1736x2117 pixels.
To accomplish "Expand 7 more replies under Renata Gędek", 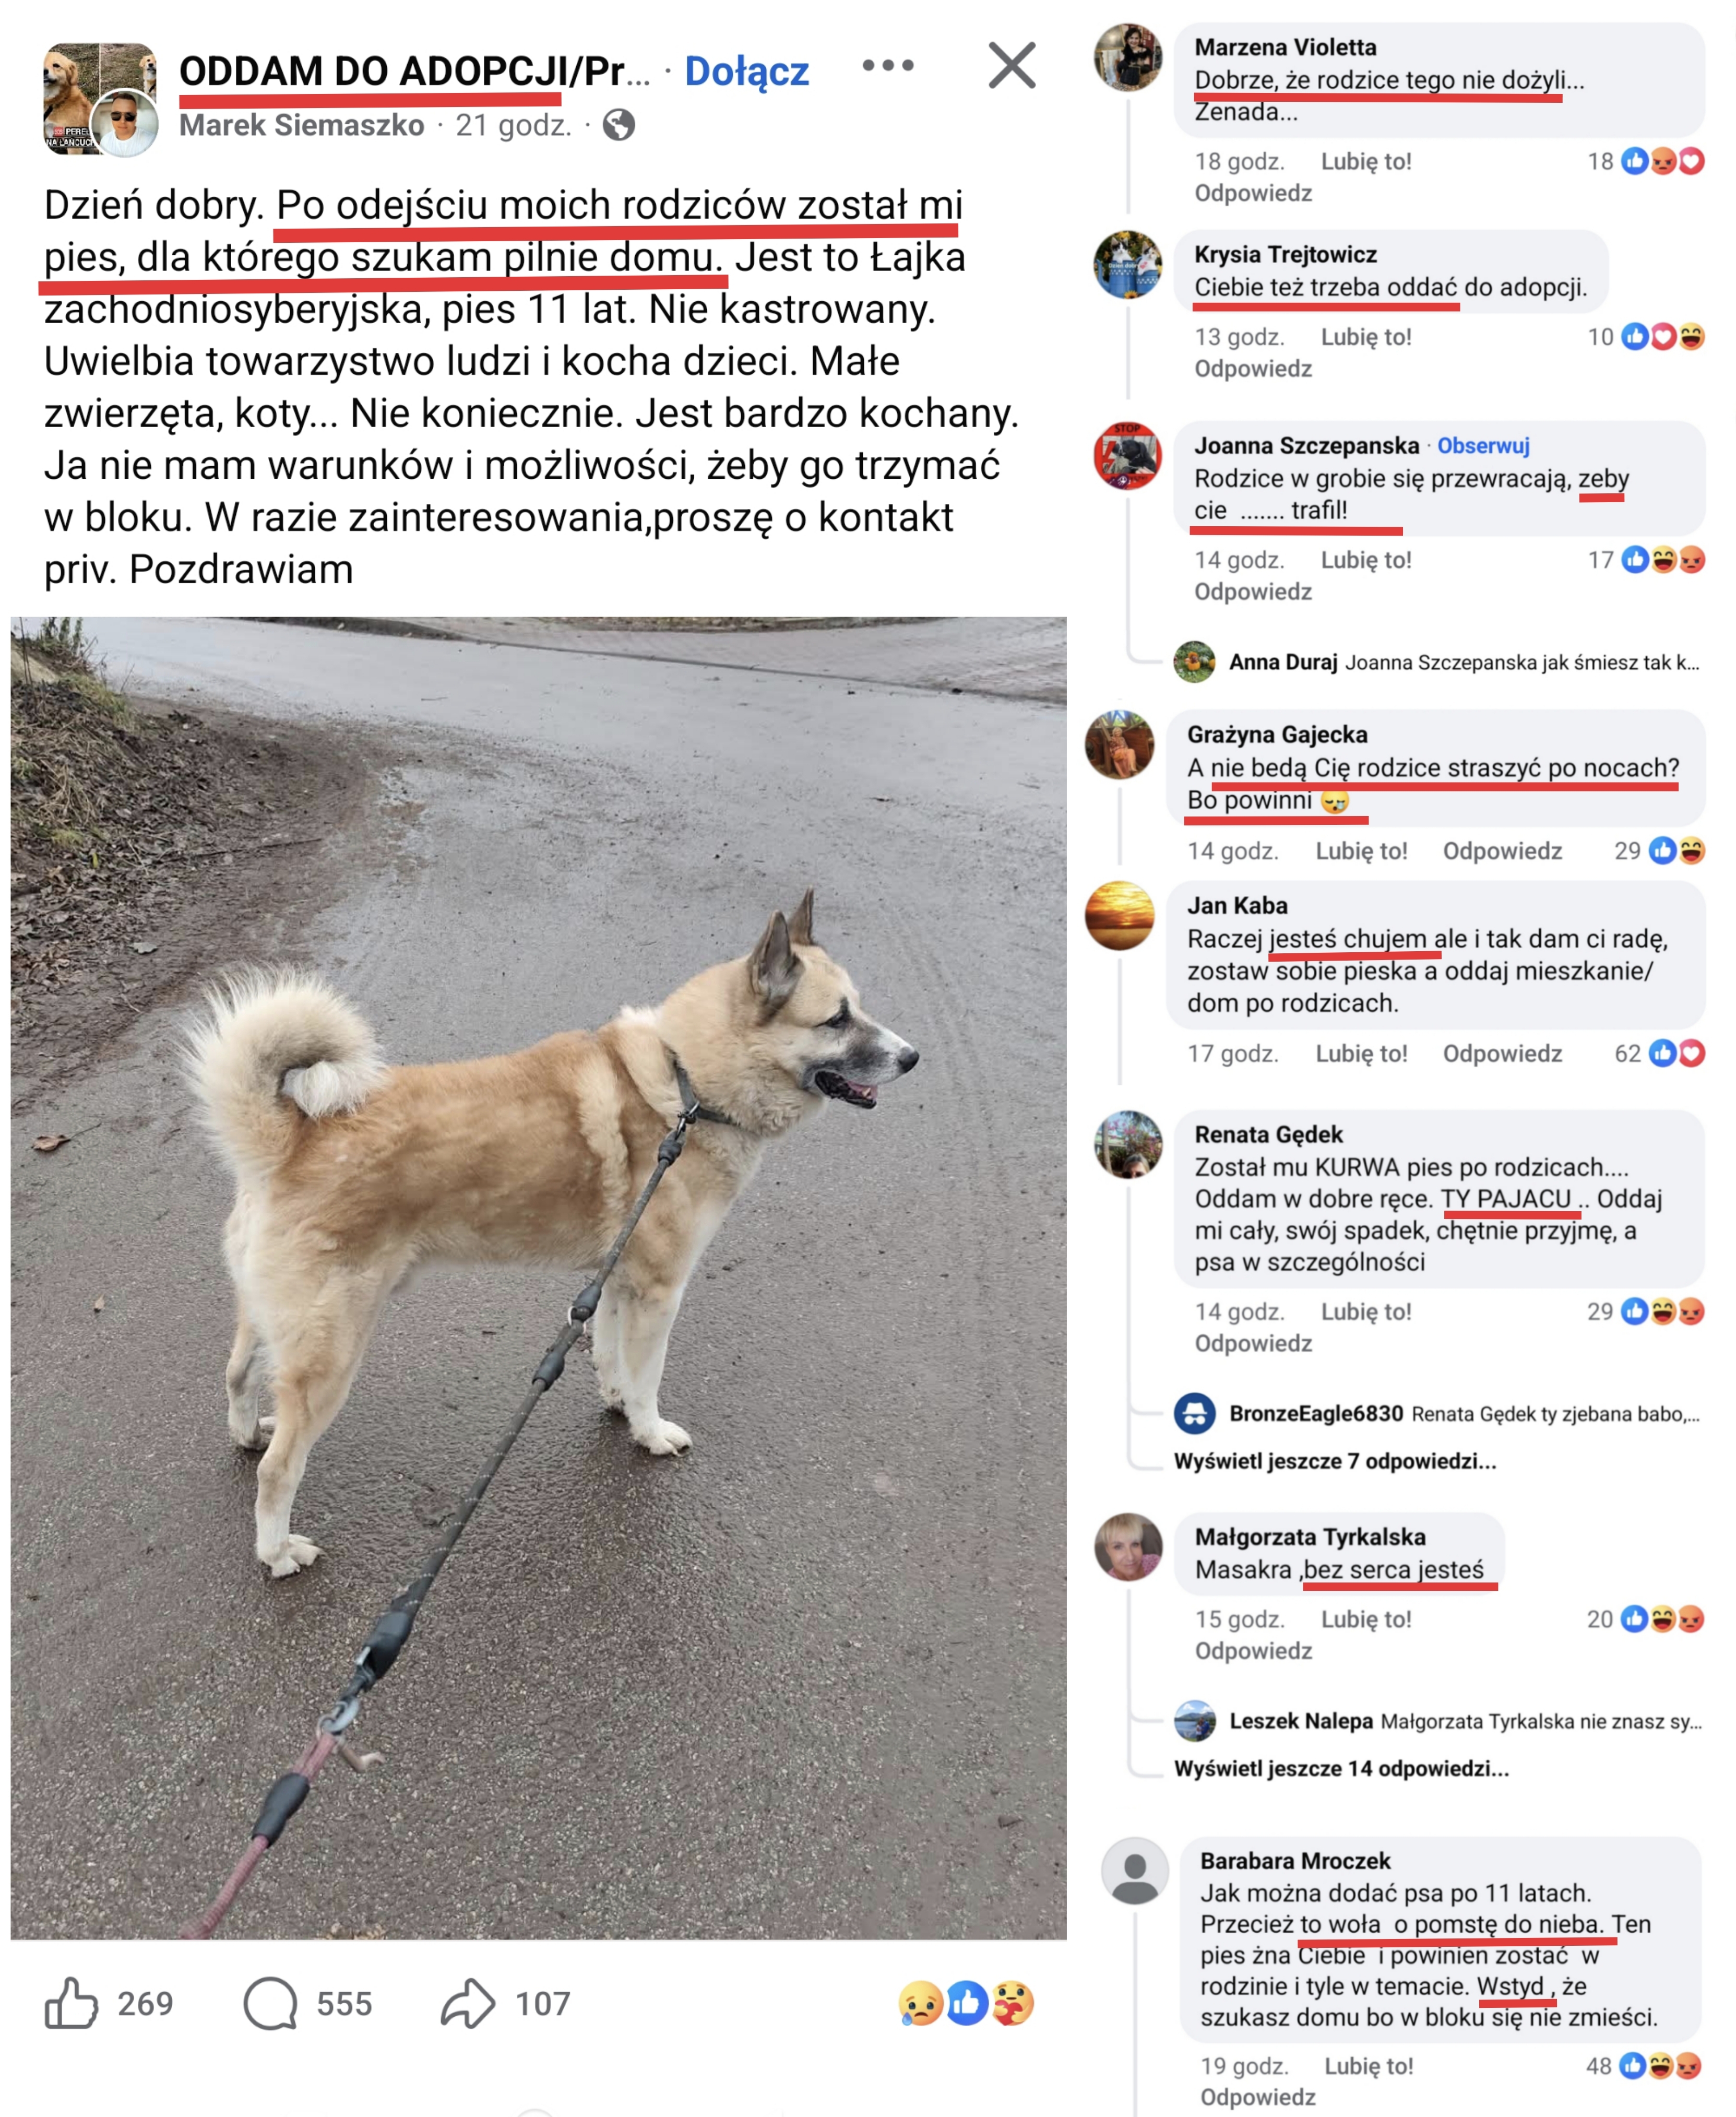I will click(1335, 1461).
